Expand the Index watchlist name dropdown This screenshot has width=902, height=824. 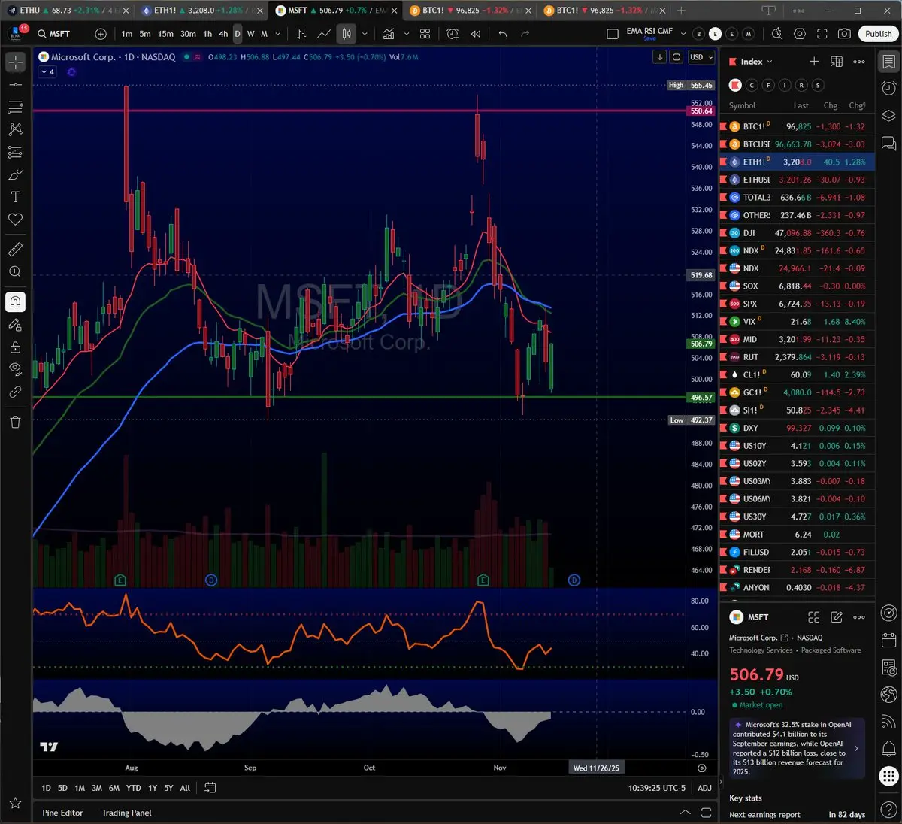tap(756, 62)
